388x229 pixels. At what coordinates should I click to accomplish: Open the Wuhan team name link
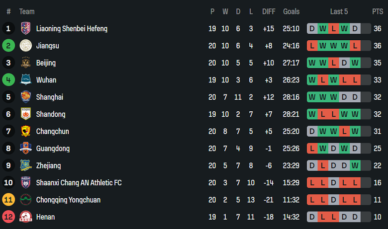(46, 80)
